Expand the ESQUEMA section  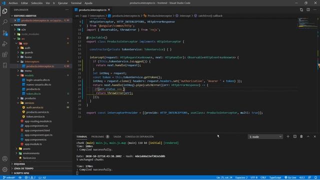coord(41,164)
